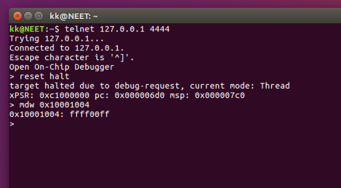Click the empty prompt at the last line
The width and height of the screenshot is (341, 188).
[x=12, y=124]
